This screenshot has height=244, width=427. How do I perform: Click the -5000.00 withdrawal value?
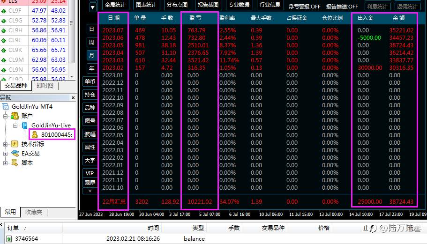click(x=369, y=38)
